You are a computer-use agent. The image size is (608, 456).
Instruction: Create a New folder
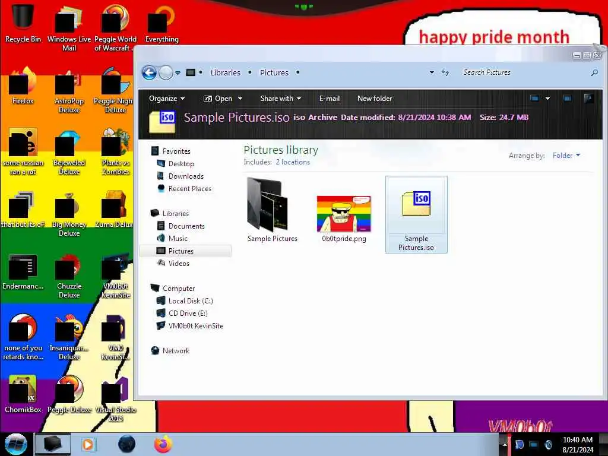coord(375,99)
